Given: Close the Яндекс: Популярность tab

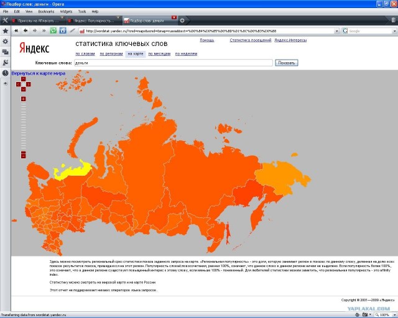Looking at the screenshot, I should pyautogui.click(x=118, y=17).
